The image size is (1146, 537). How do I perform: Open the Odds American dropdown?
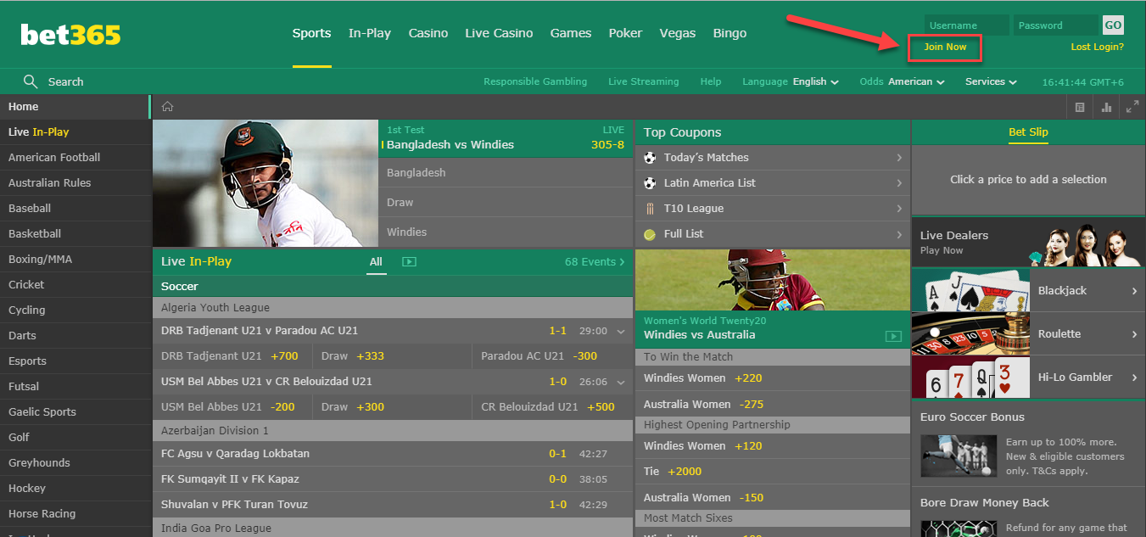(902, 81)
